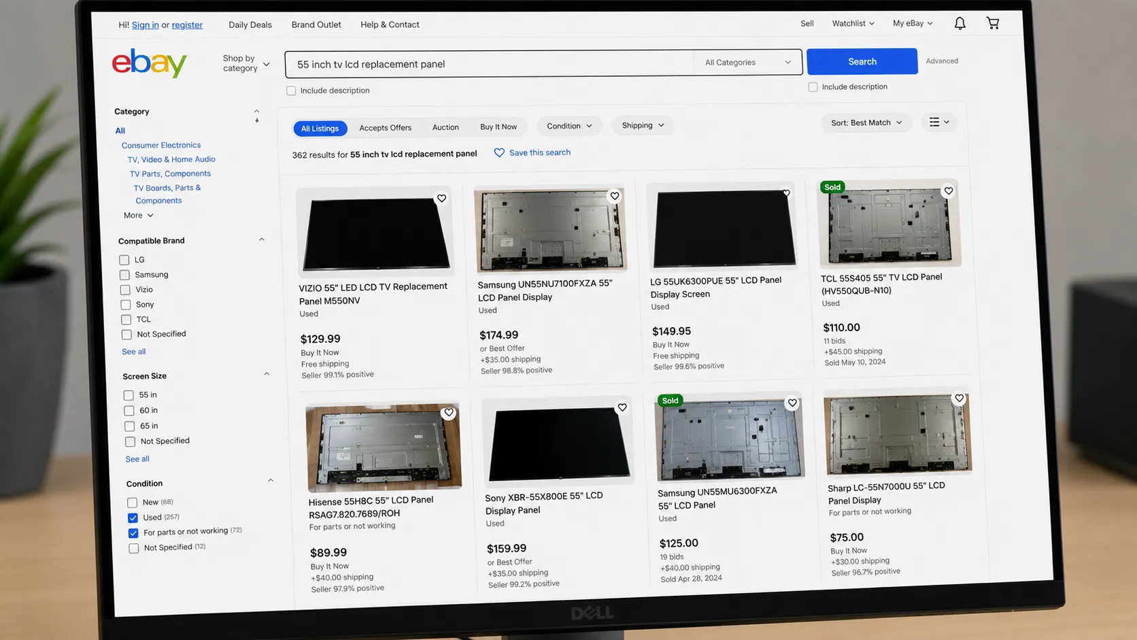
Task: Open TV Parts, Components category
Action: coord(171,174)
